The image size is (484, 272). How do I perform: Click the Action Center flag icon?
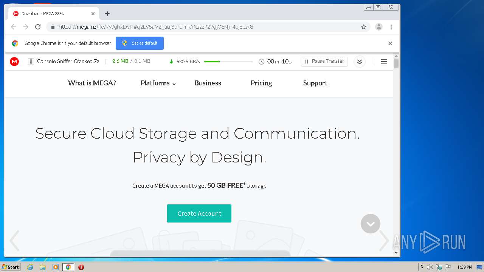tap(448, 267)
